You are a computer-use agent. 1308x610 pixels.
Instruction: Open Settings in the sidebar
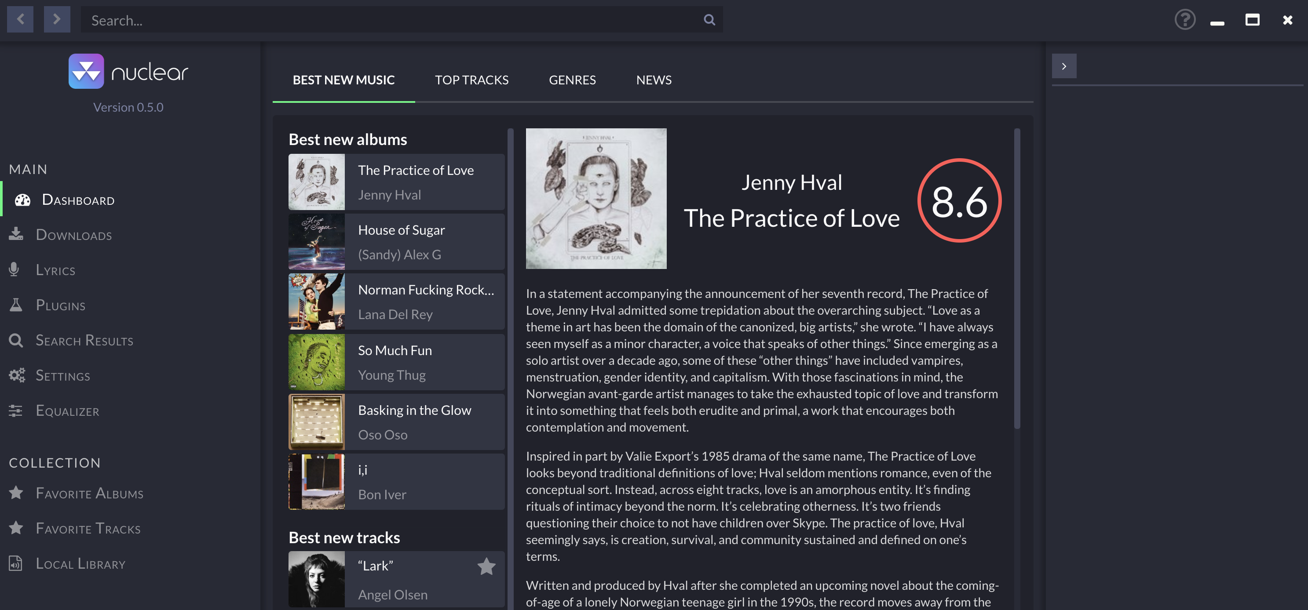tap(62, 376)
